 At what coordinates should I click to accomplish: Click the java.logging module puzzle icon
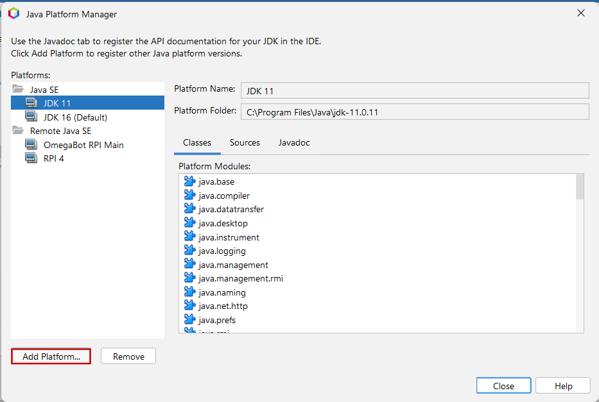pyautogui.click(x=190, y=250)
